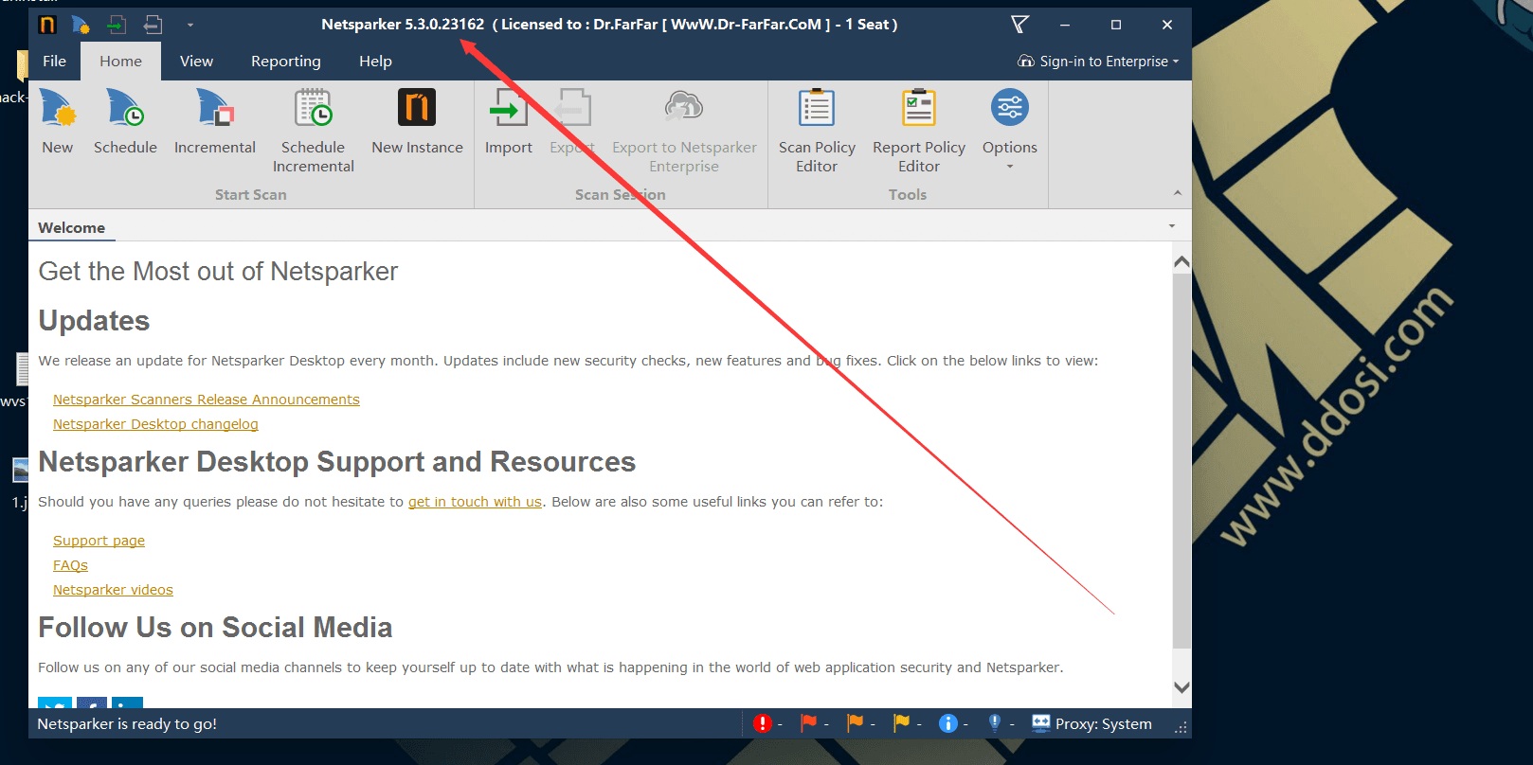Viewport: 1533px width, 765px height.
Task: Select Export to Netsparker Enterprise
Action: [684, 131]
